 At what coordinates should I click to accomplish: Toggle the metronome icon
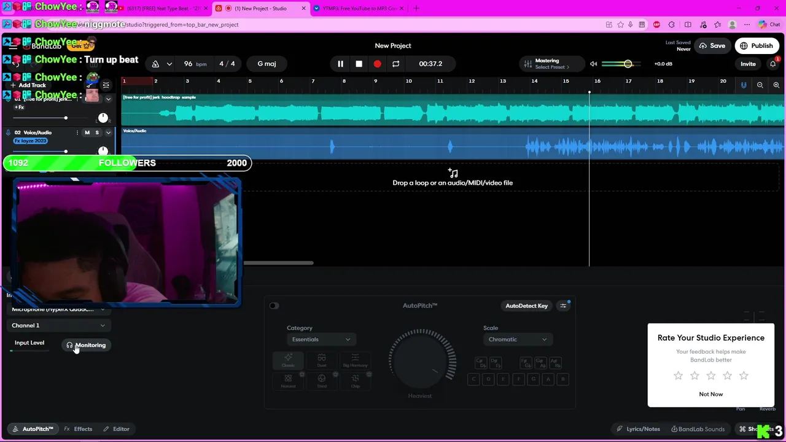tap(155, 64)
